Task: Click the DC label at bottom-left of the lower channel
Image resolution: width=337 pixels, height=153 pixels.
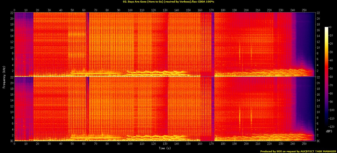Action: pyautogui.click(x=12, y=141)
